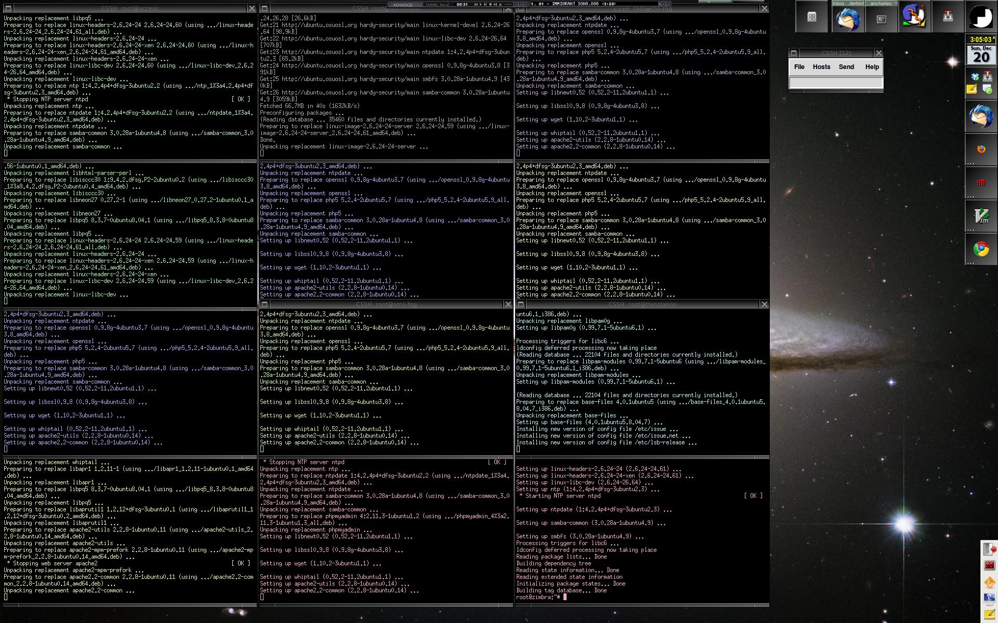
Task: Open the Send menu in CSSH
Action: 846,67
